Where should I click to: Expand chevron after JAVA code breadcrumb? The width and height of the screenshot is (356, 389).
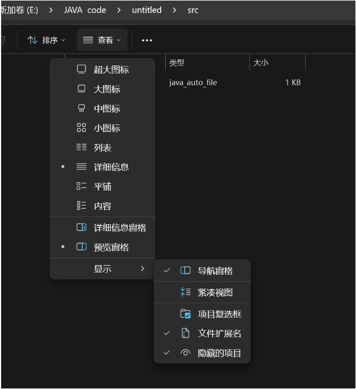119,10
